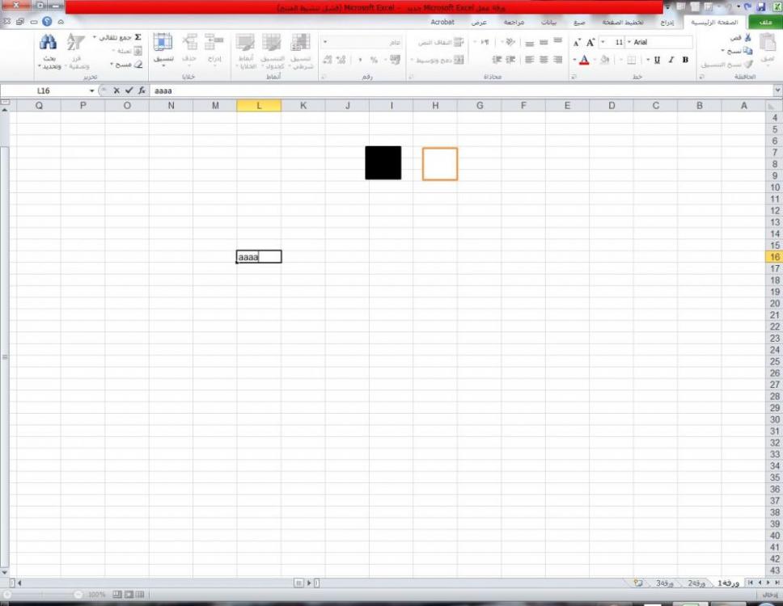Click the red font color swatch

pos(584,61)
